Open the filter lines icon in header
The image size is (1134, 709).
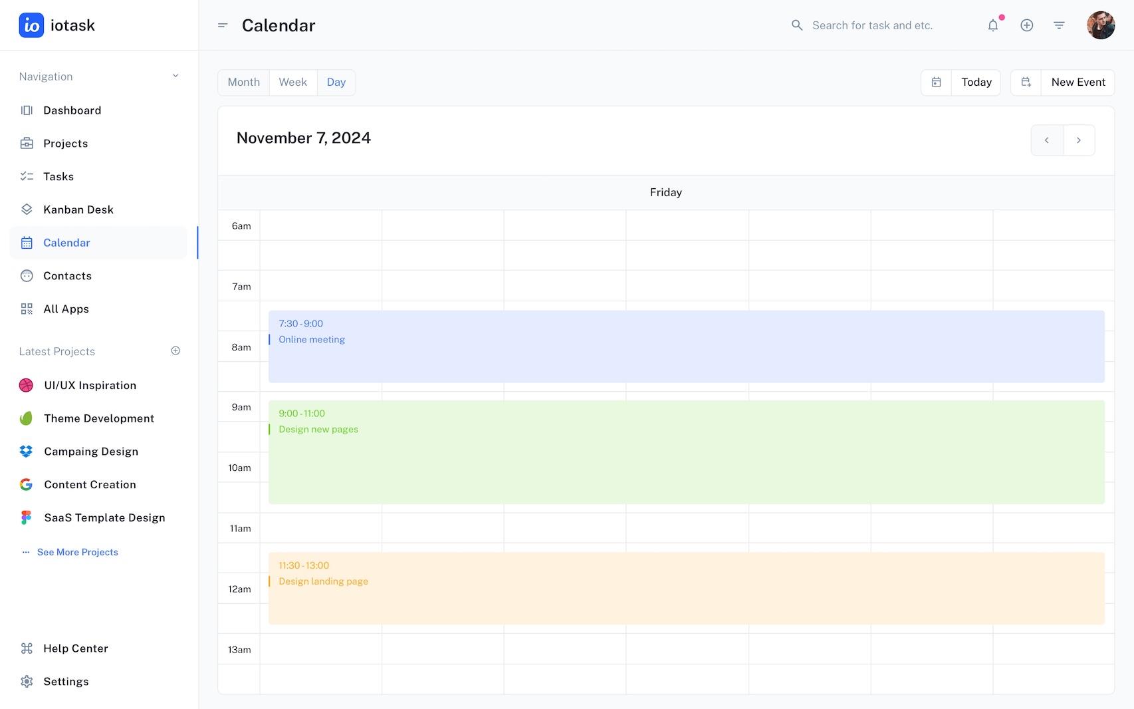pos(1059,25)
